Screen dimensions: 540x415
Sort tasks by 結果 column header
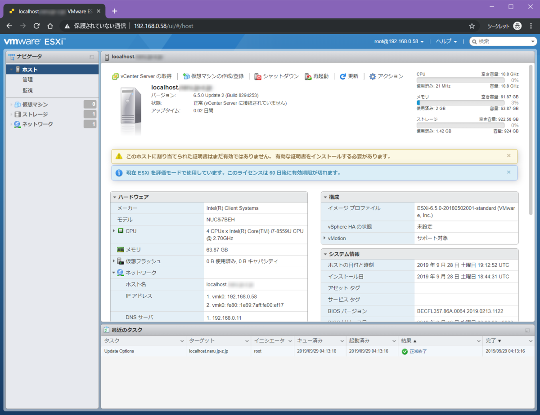coord(440,341)
